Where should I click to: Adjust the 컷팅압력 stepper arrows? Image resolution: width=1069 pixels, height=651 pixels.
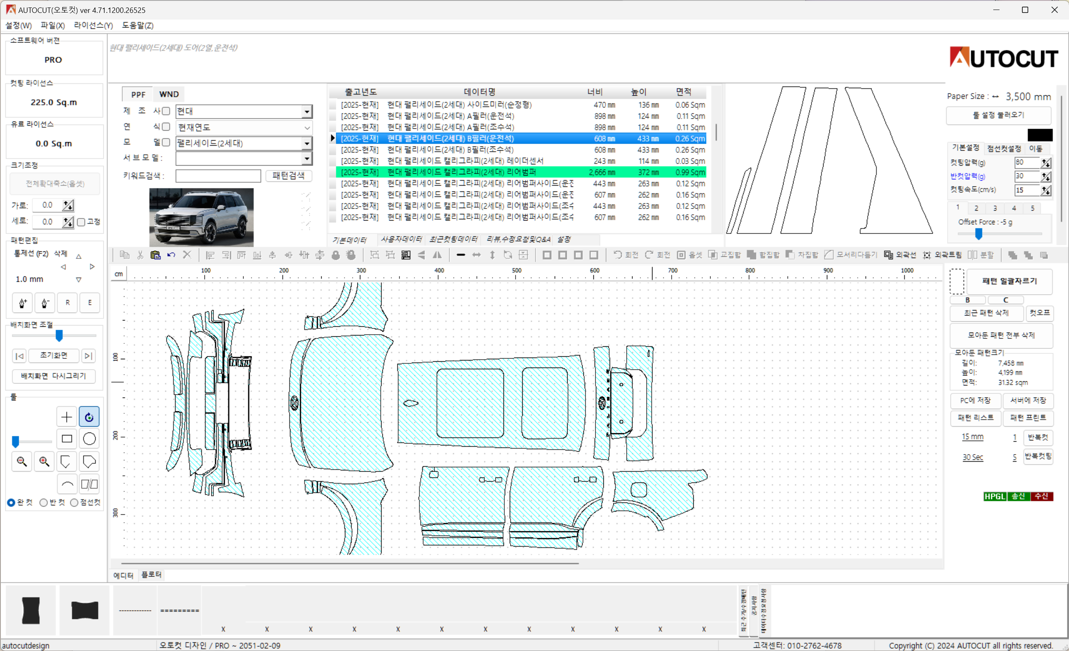[x=1046, y=163]
